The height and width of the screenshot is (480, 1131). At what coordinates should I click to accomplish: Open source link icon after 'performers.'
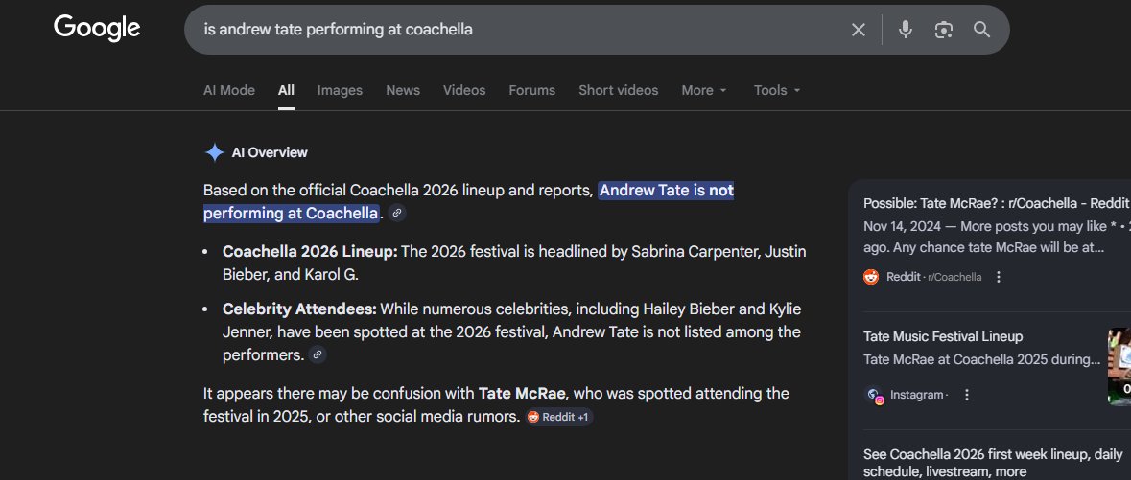pos(318,354)
